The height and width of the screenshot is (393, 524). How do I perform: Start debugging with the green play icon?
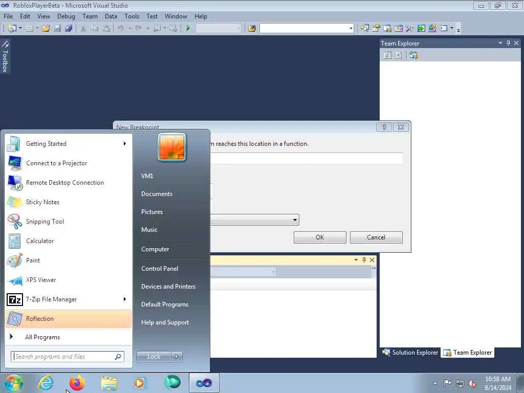pos(188,29)
